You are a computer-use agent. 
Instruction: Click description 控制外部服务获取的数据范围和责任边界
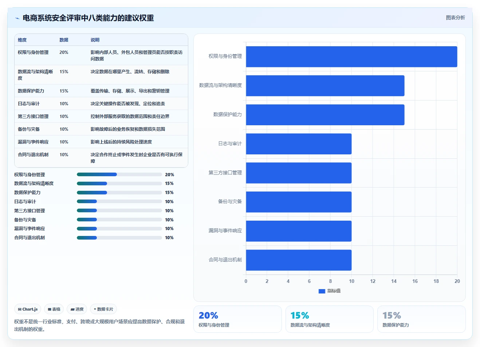pos(130,117)
